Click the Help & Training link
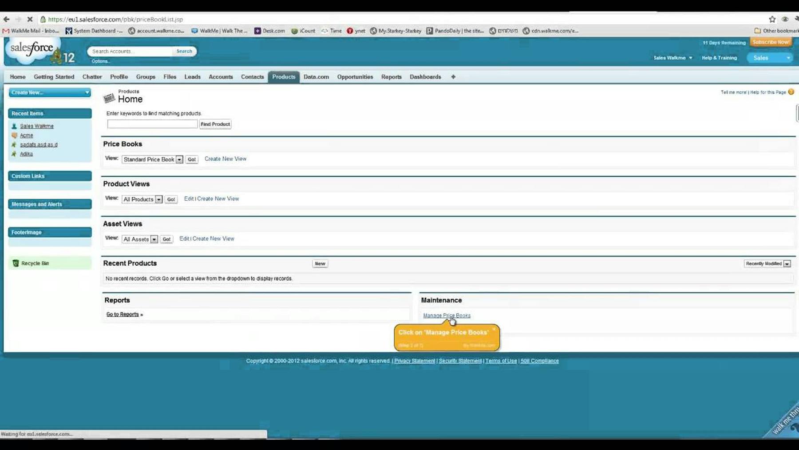The width and height of the screenshot is (799, 450). tap(720, 58)
